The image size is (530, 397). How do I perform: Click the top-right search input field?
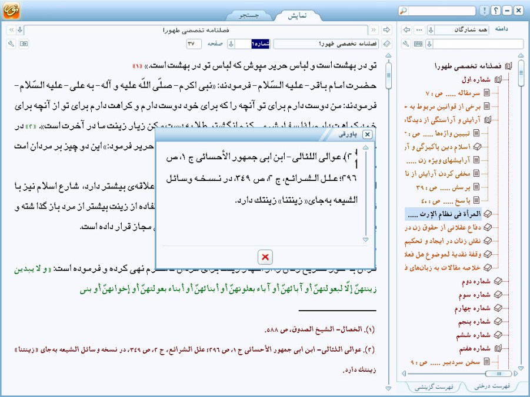click(442, 11)
